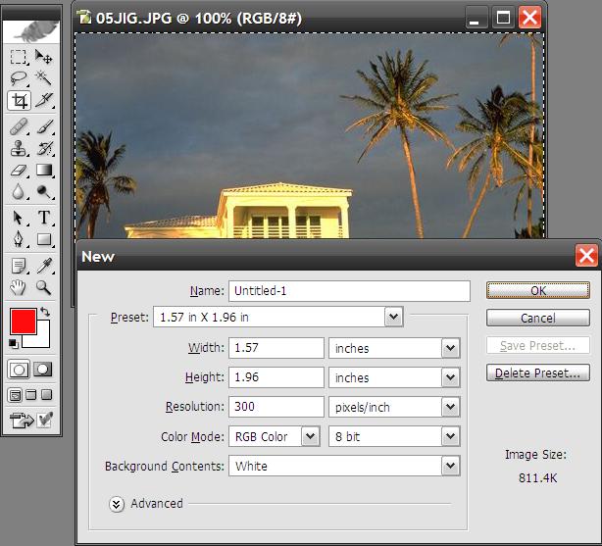Image resolution: width=602 pixels, height=546 pixels.
Task: Click the Height value field
Action: 276,377
